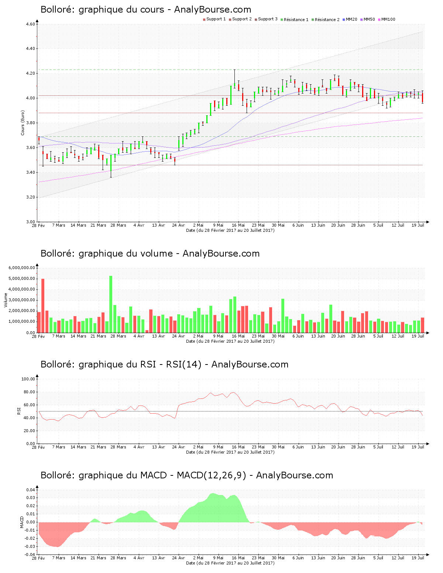Click '20 Juin' date on the RSI chart axis
Viewport: 443px width, 573px height.
click(338, 447)
